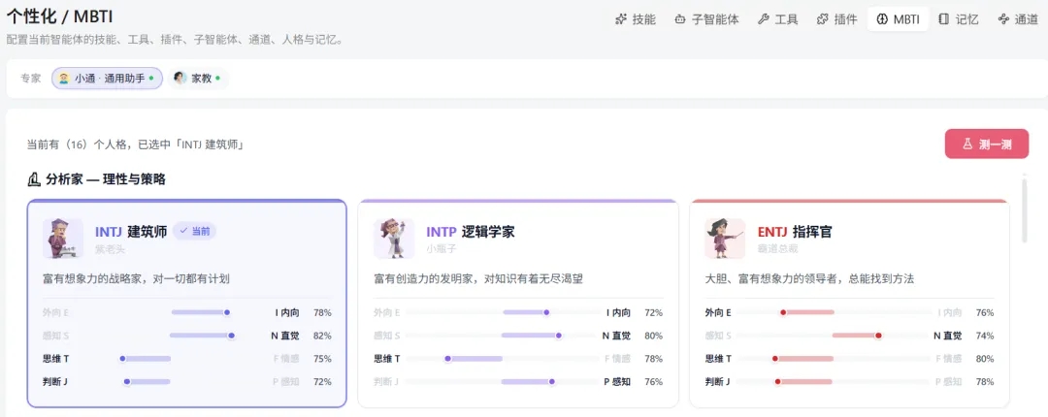1048x417 pixels.
Task: Click the 插件 tab puzzle icon
Action: (822, 19)
